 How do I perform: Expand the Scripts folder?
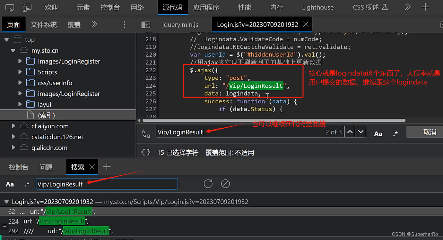click(20, 72)
